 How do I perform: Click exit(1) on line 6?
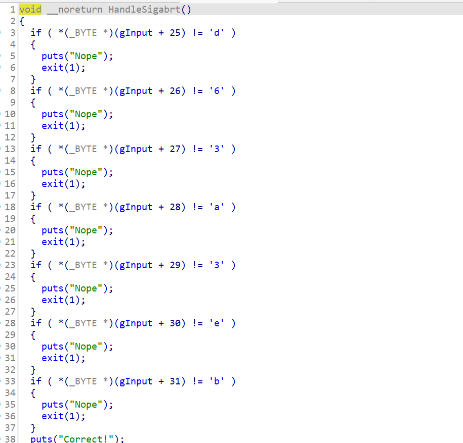coord(61,68)
